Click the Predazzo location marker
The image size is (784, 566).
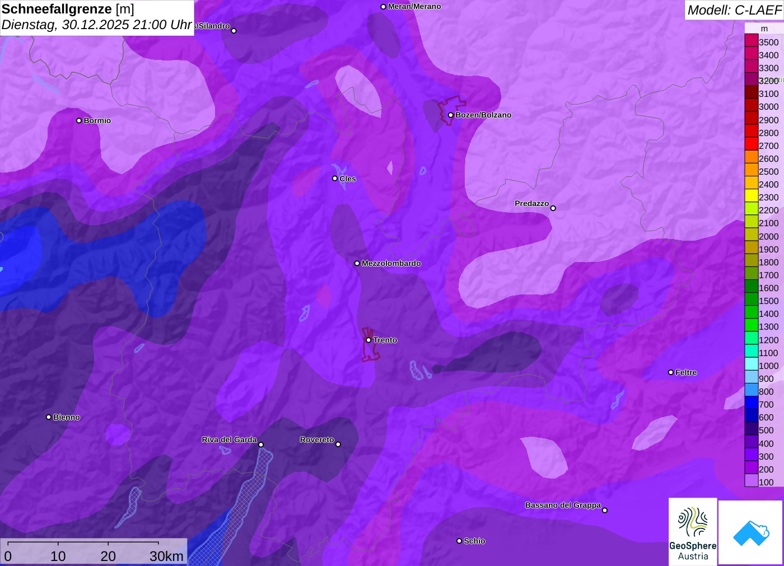coord(553,208)
